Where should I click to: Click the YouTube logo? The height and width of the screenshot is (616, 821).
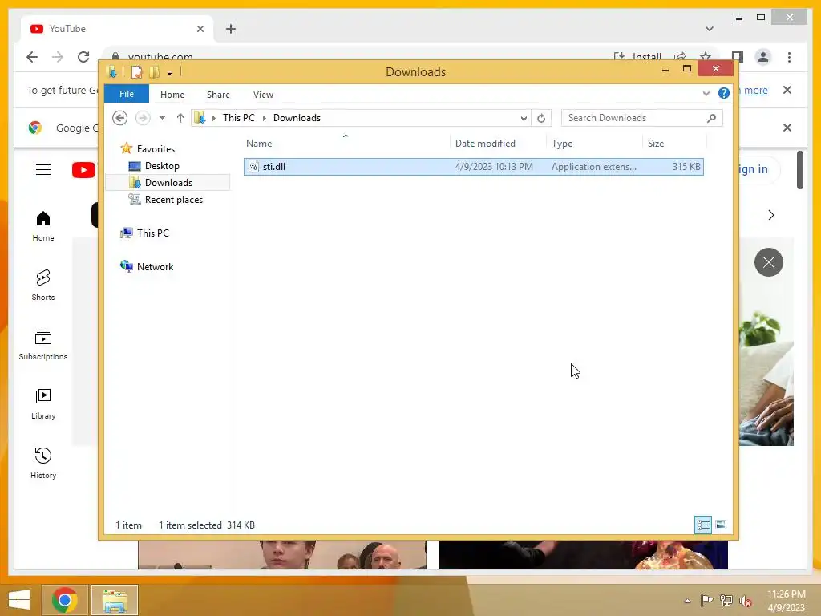click(83, 170)
